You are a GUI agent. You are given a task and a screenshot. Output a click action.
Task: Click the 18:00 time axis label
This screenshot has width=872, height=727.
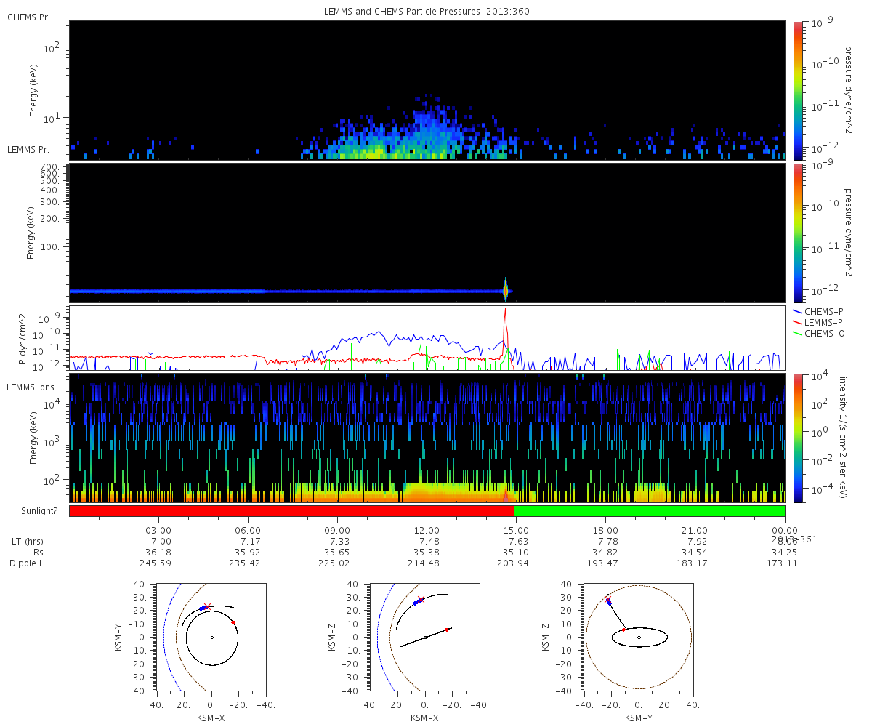point(605,531)
